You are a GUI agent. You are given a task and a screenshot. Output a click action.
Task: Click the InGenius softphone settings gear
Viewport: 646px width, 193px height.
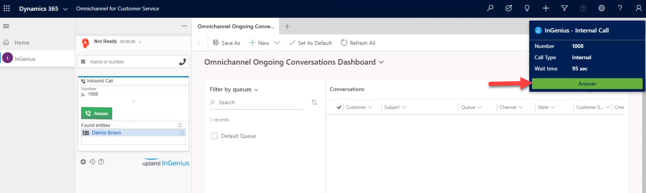(x=83, y=162)
